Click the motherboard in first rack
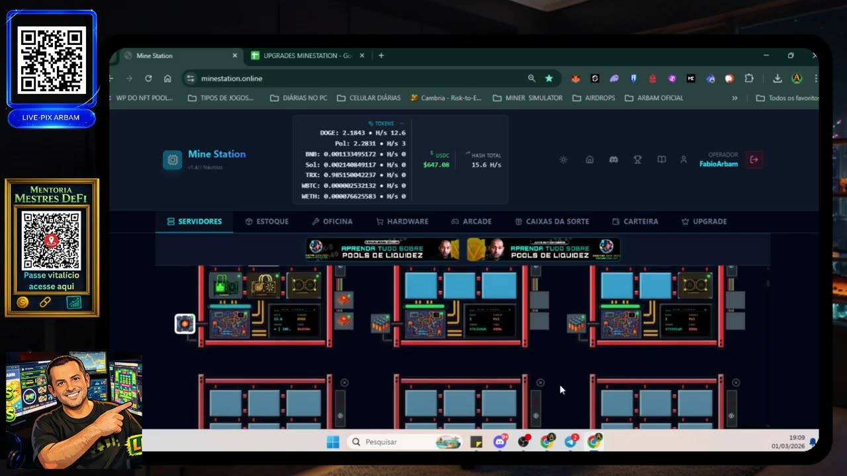Image resolution: width=847 pixels, height=476 pixels. (229, 324)
